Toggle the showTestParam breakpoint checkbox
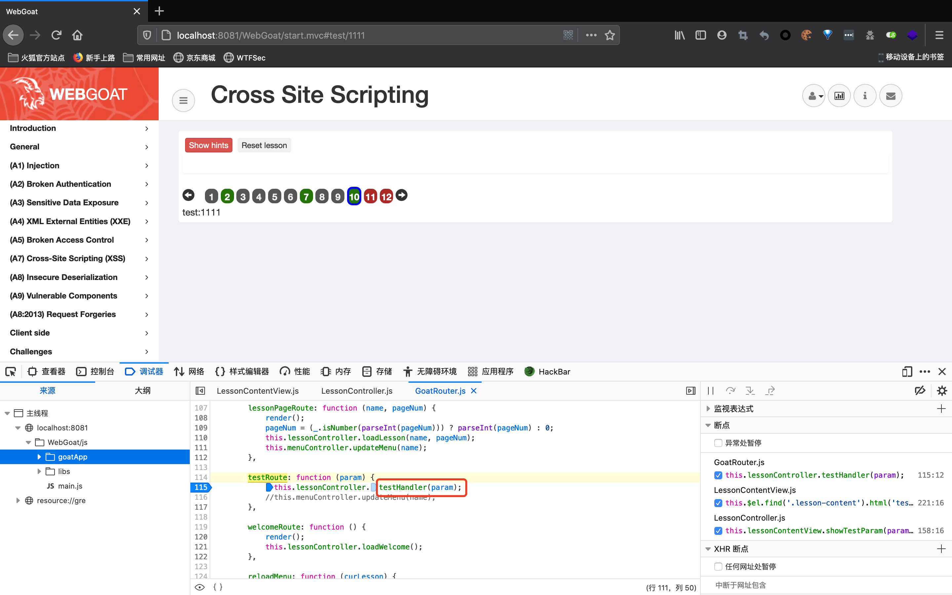This screenshot has width=952, height=595. 718,531
